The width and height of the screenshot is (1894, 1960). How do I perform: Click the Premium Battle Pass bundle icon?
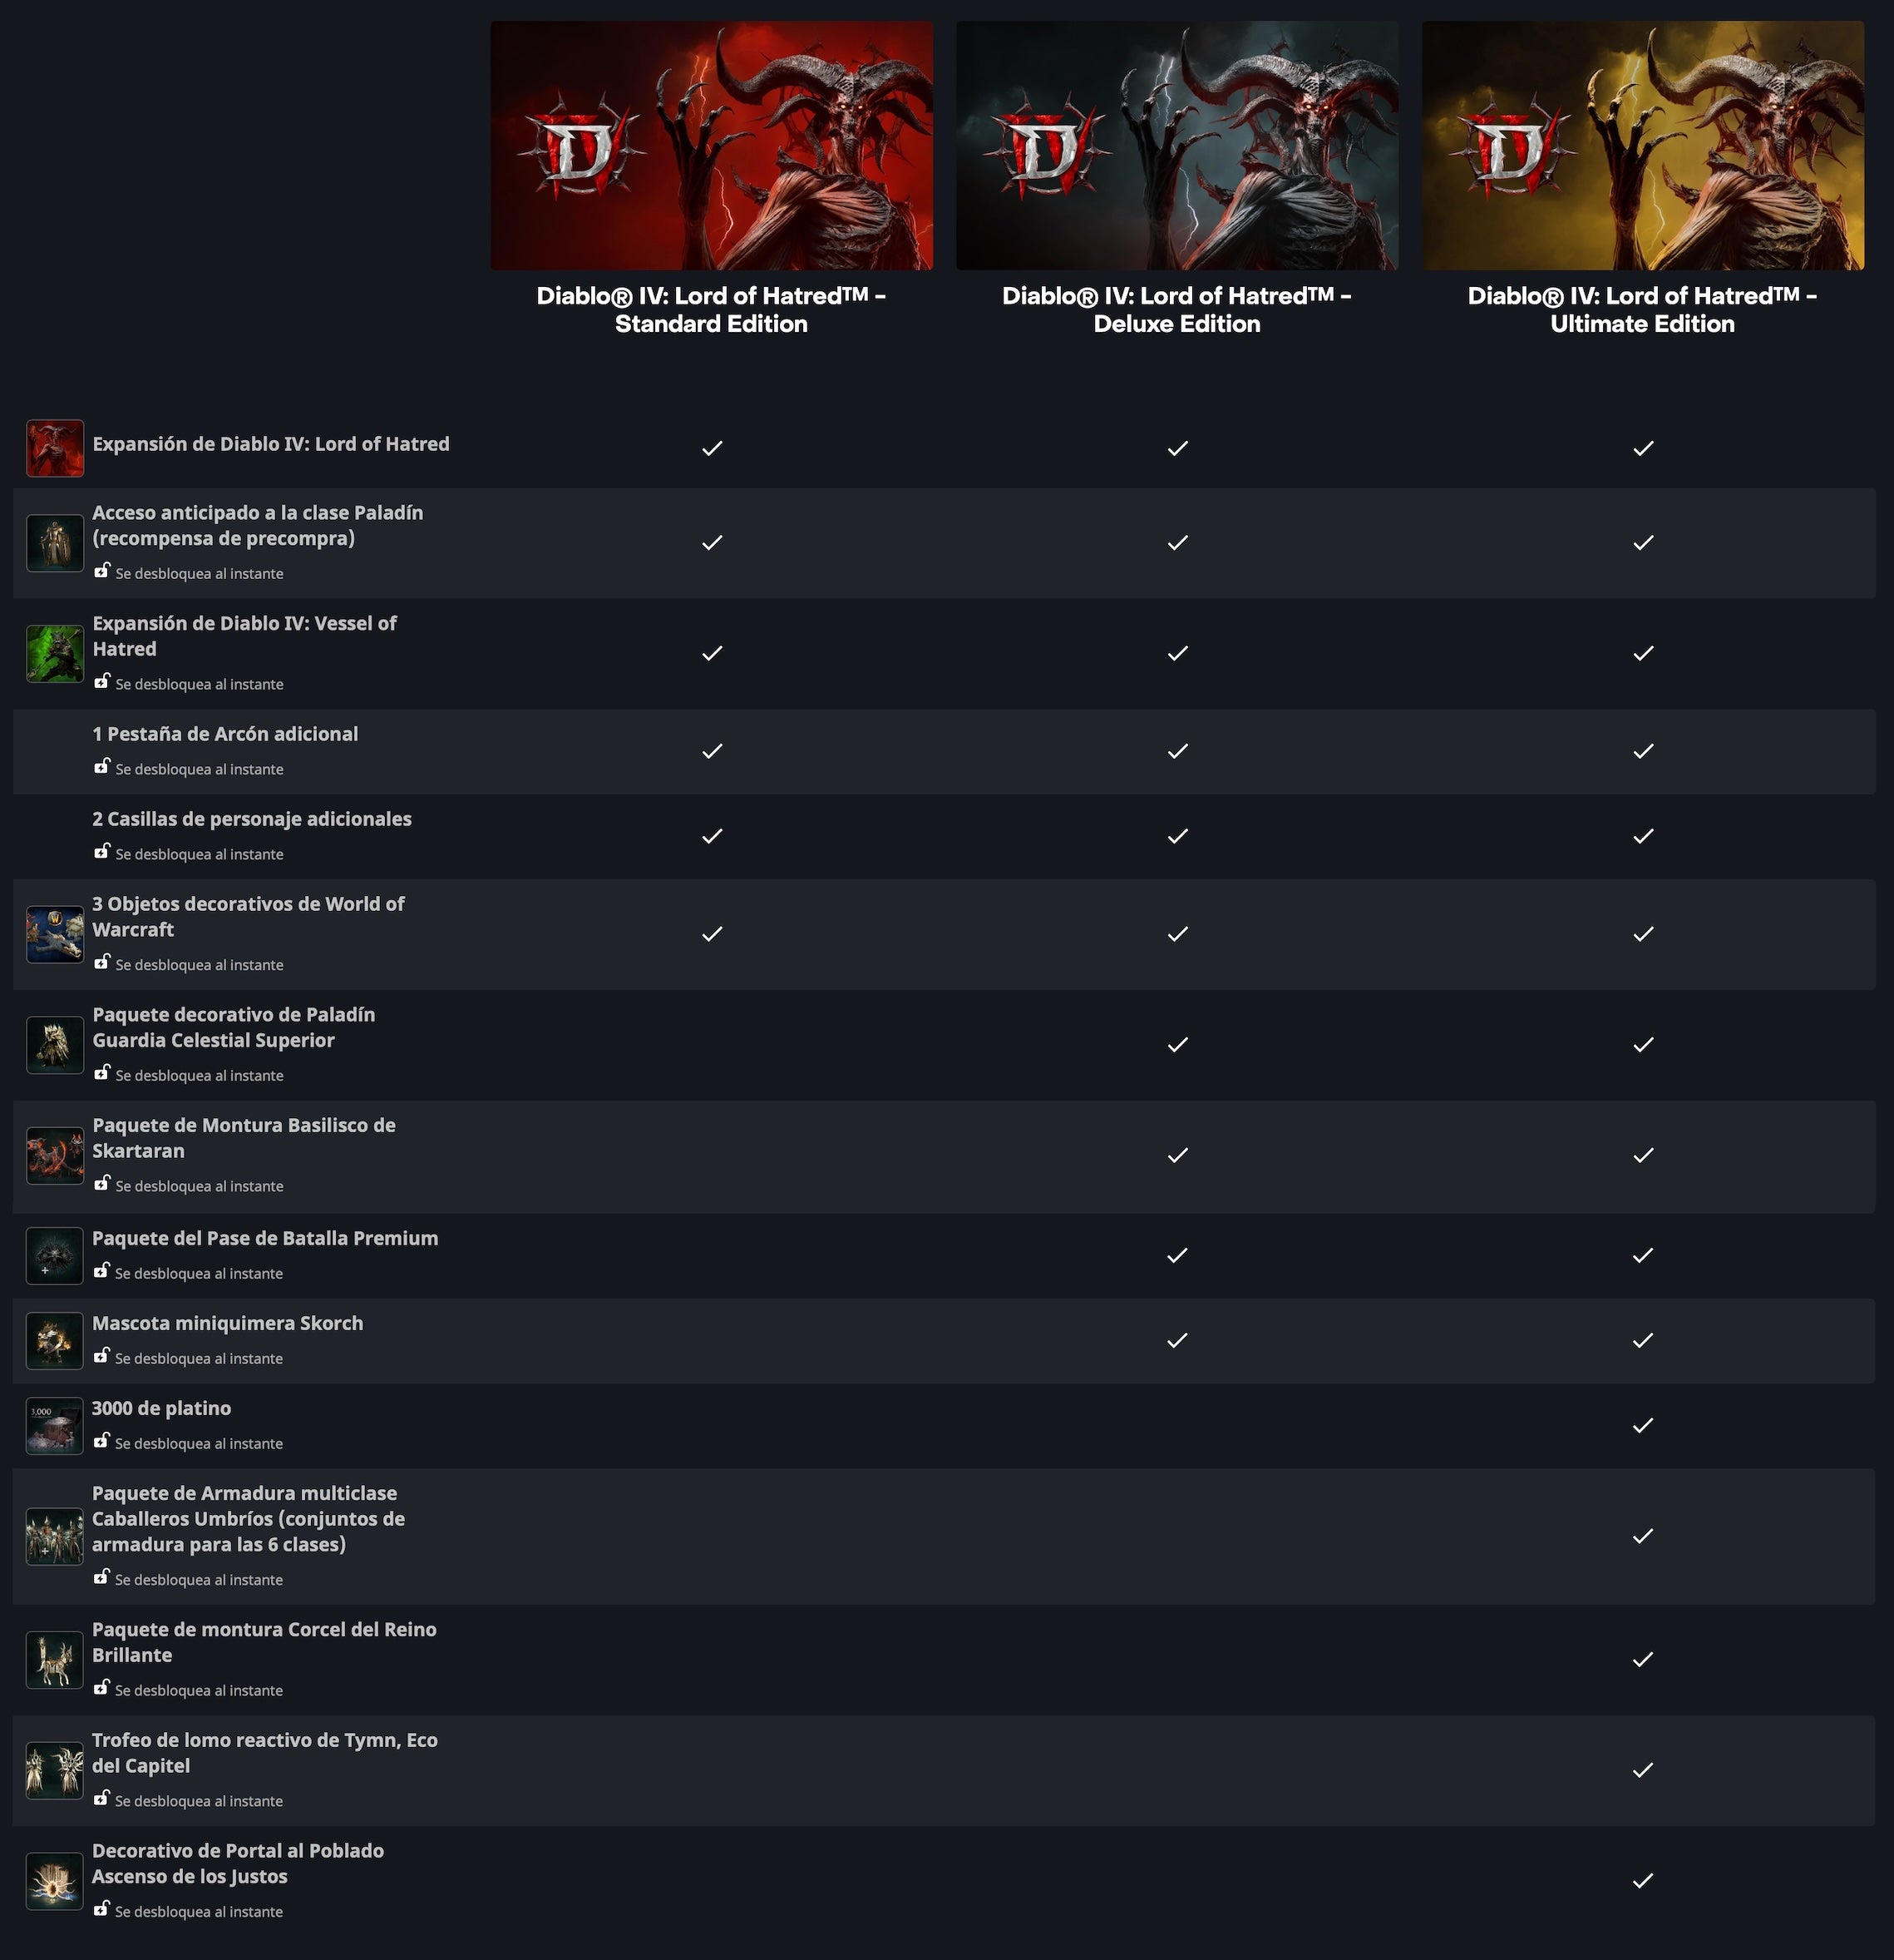click(55, 1255)
